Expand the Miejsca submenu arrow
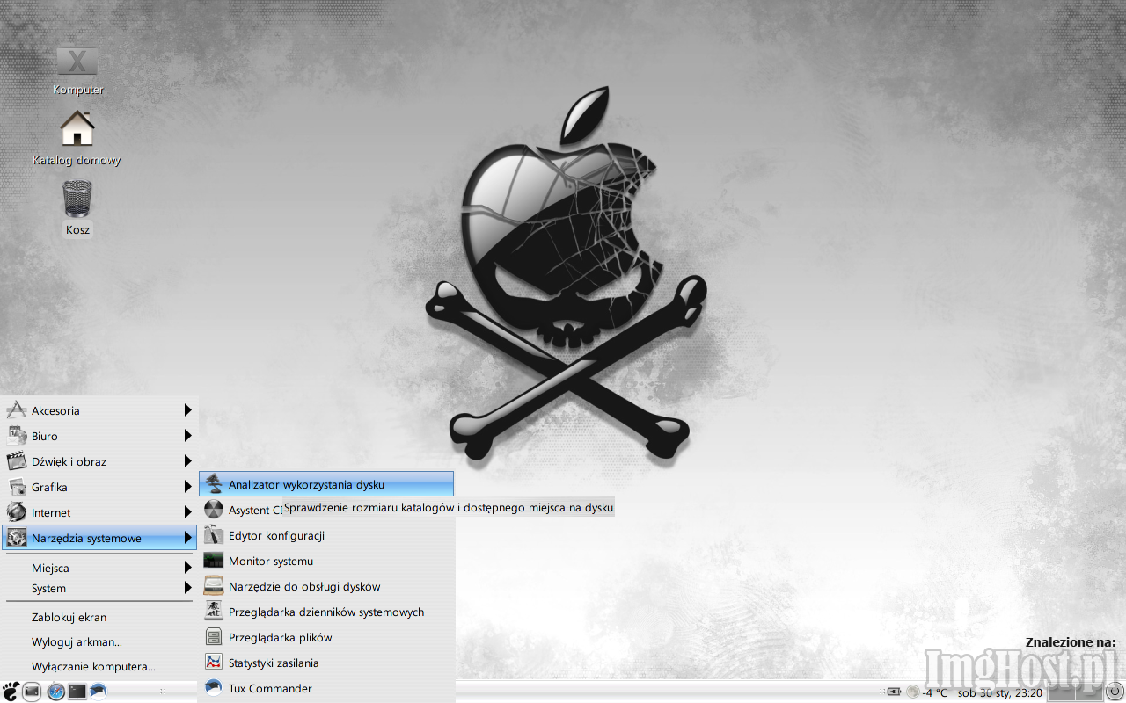 (x=187, y=568)
